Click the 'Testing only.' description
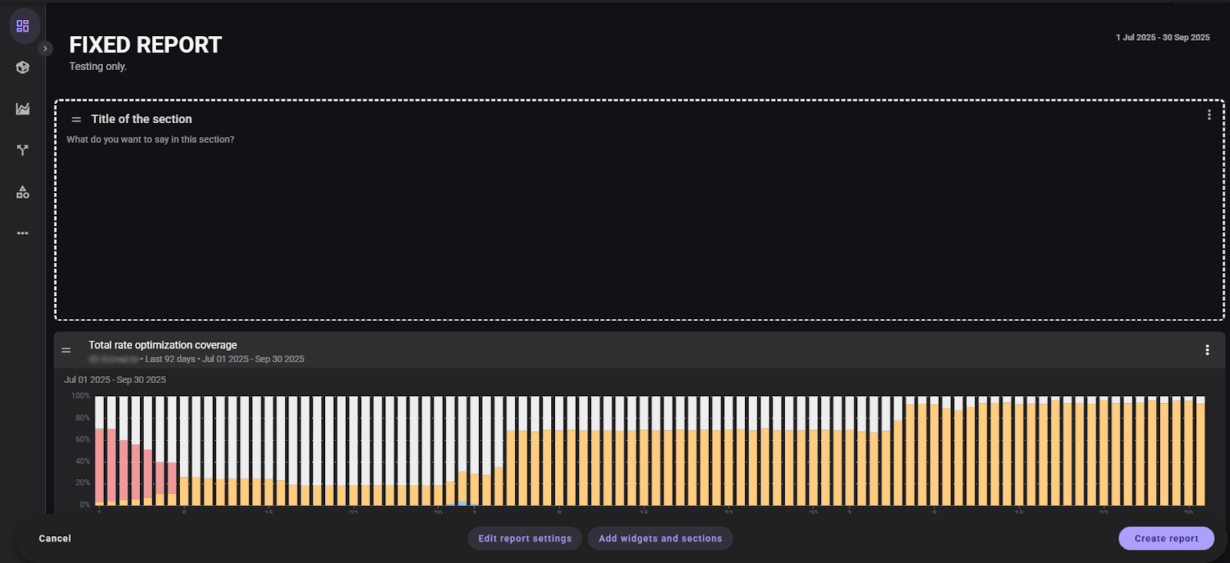Image resolution: width=1230 pixels, height=563 pixels. 98,66
